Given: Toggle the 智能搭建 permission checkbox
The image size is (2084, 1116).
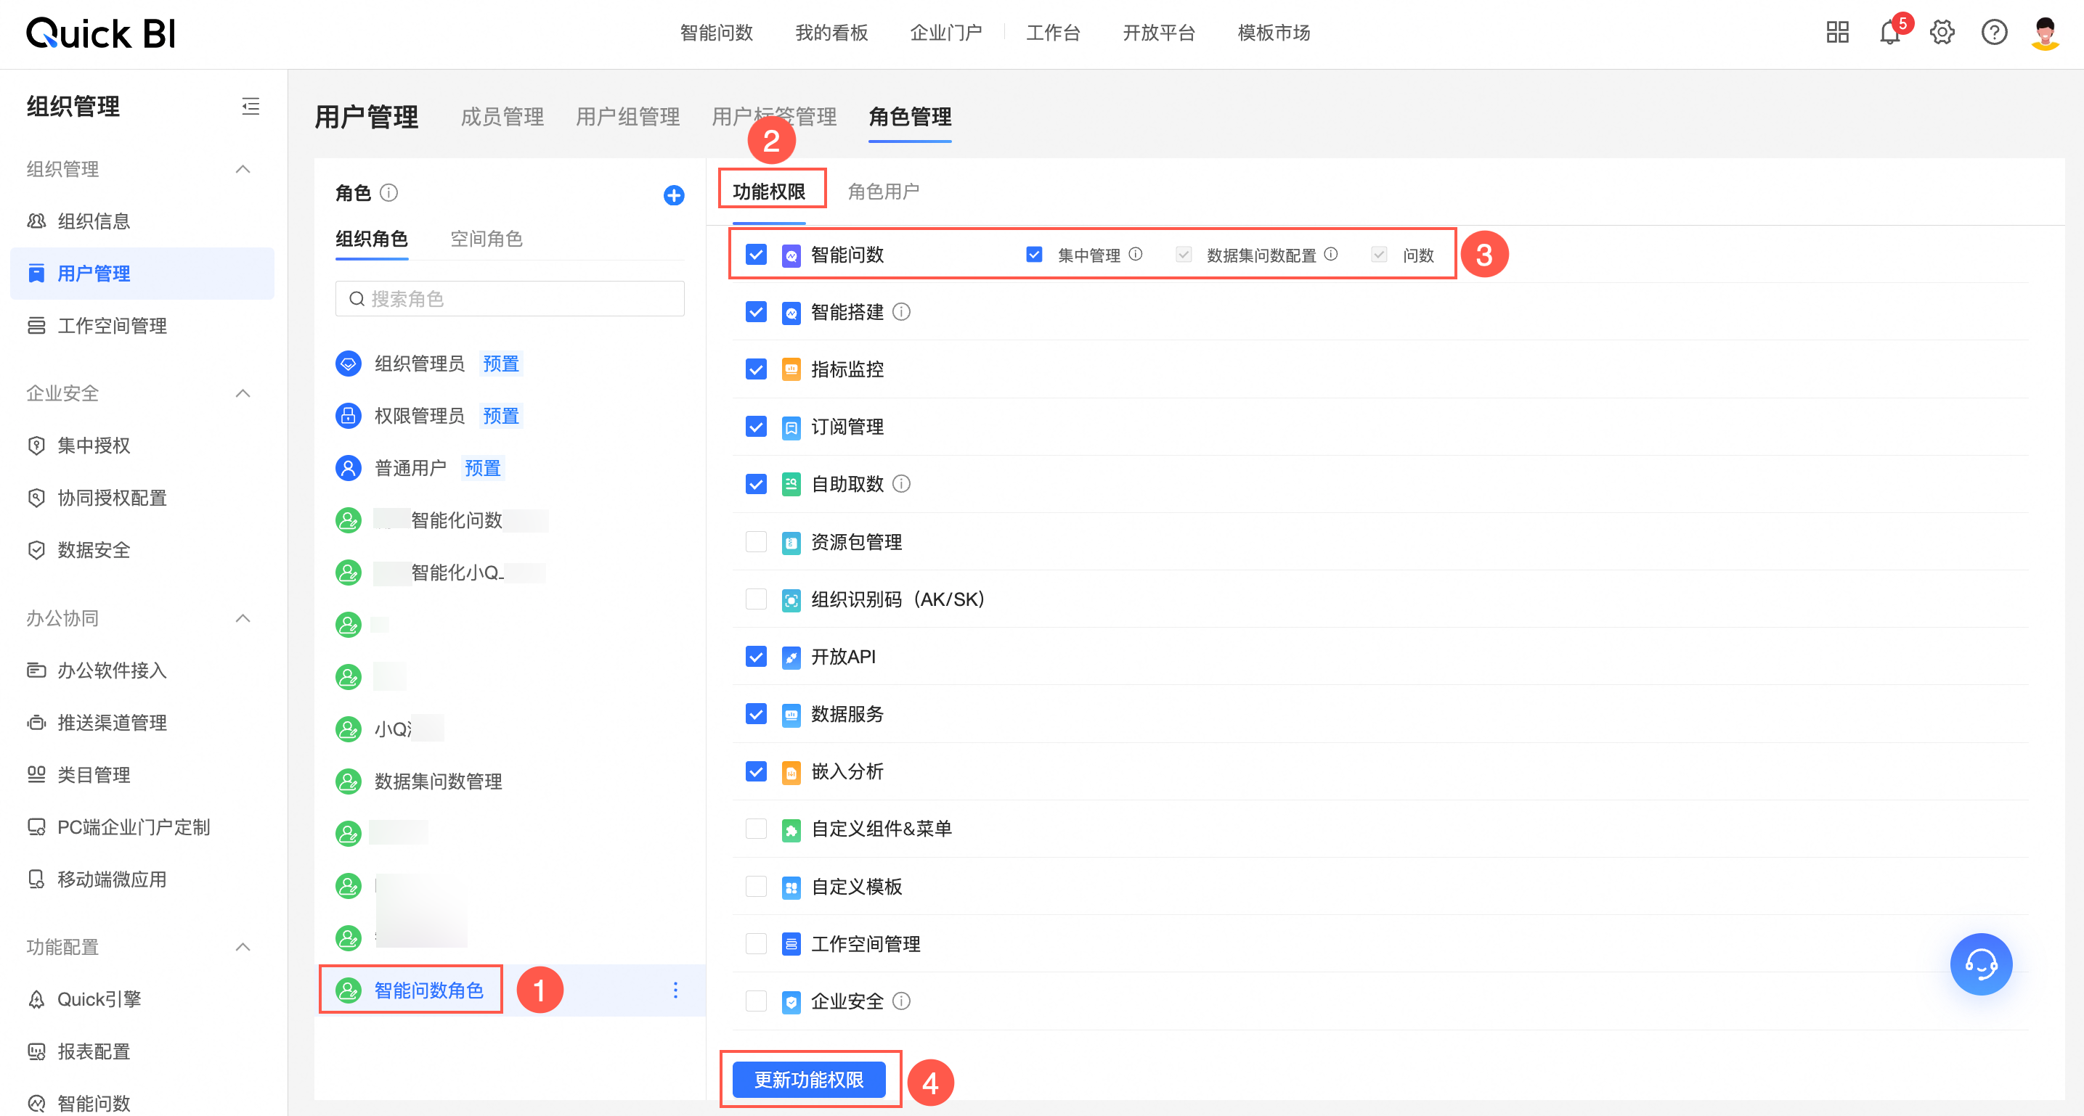Looking at the screenshot, I should pyautogui.click(x=756, y=312).
